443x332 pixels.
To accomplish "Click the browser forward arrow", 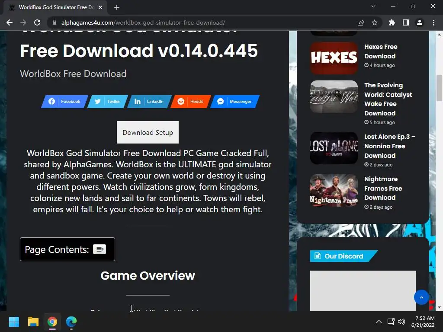I will pyautogui.click(x=23, y=22).
